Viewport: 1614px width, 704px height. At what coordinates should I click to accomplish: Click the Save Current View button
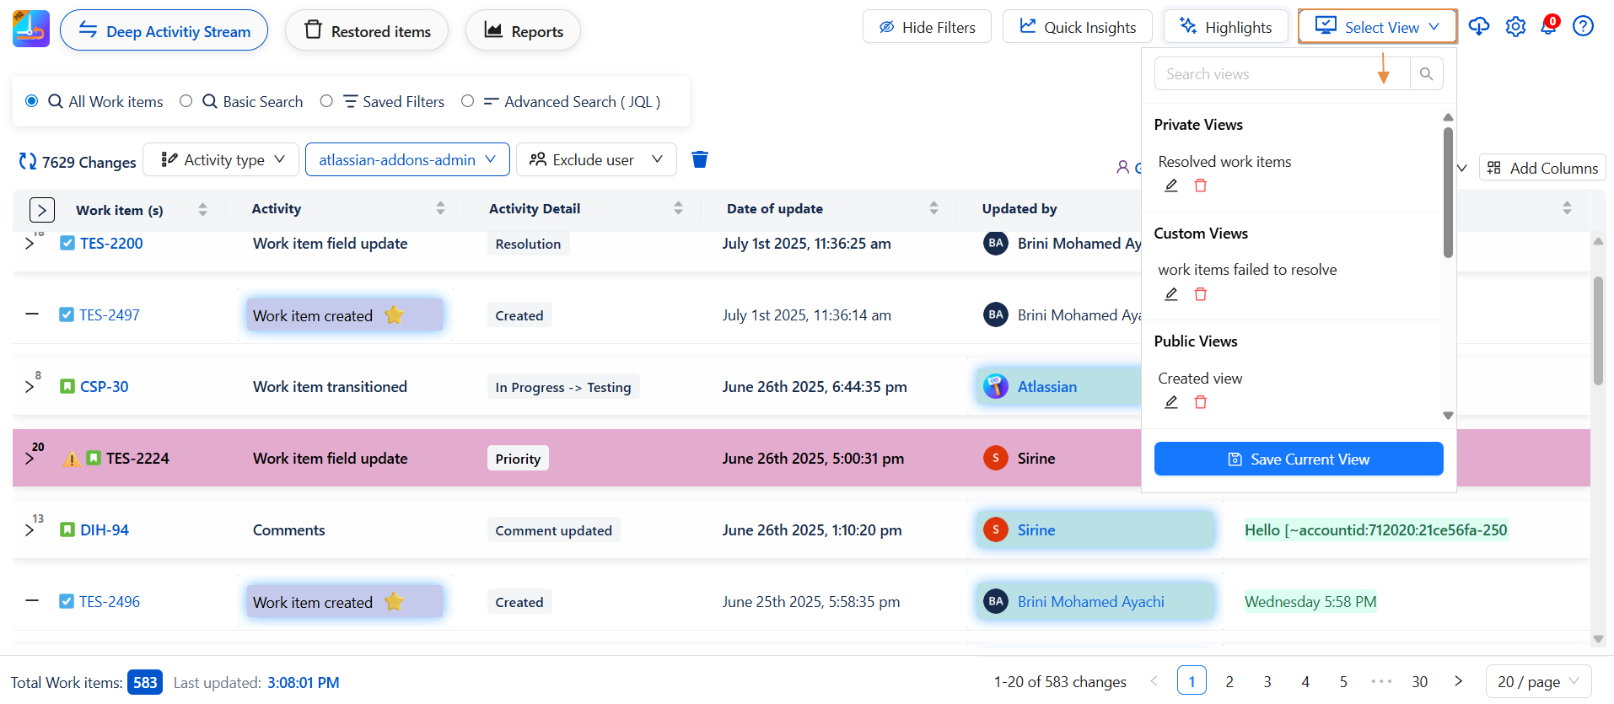pos(1298,459)
